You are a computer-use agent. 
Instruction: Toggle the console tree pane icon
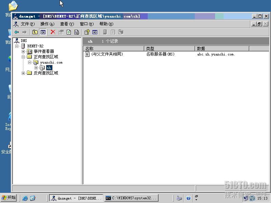click(x=43, y=32)
